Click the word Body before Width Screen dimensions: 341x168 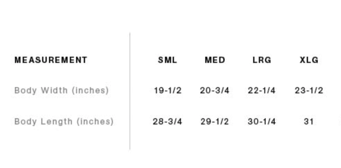(x=26, y=91)
